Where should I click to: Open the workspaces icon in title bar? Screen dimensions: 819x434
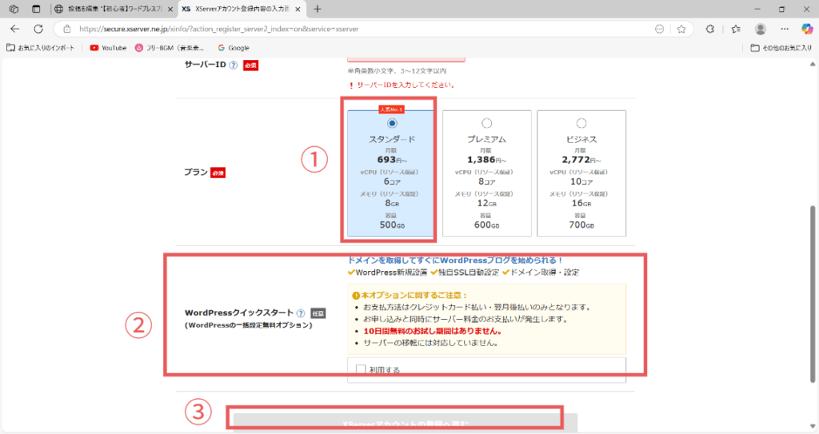click(14, 9)
